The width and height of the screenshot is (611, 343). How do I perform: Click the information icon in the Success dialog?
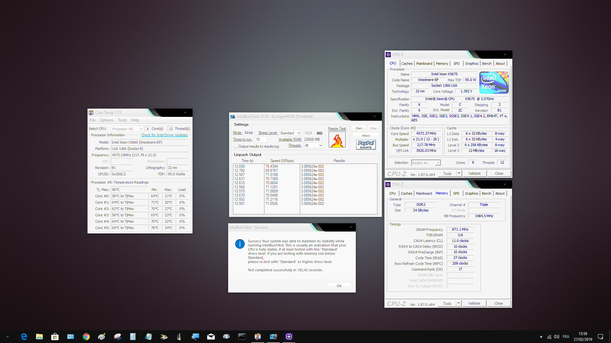[x=240, y=244]
